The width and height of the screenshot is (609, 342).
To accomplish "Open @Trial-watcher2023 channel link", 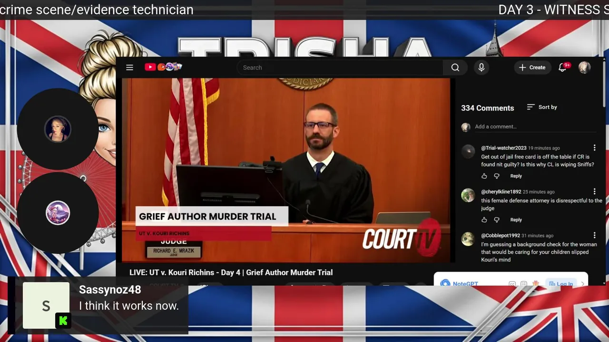I will [503, 148].
